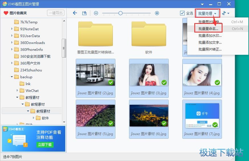This screenshot has height=161, width=249.
Task: Expand the 360PhoneInfo tree node
Action: pos(12,49)
